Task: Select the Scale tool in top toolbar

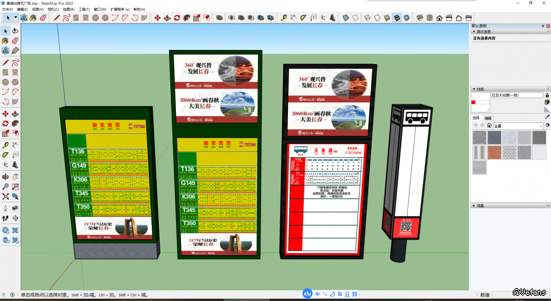Action: tap(197, 18)
